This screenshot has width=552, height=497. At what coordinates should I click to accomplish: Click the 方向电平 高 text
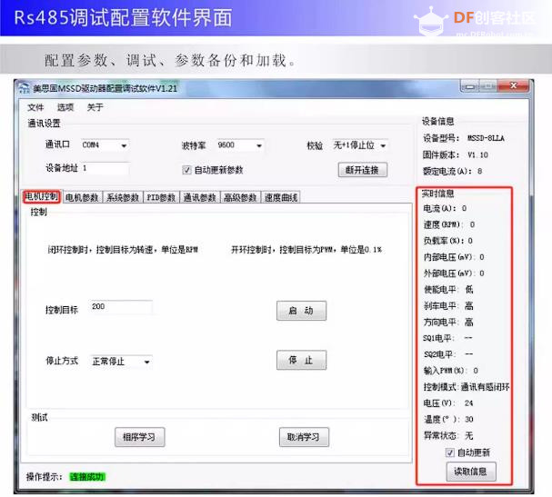[448, 322]
